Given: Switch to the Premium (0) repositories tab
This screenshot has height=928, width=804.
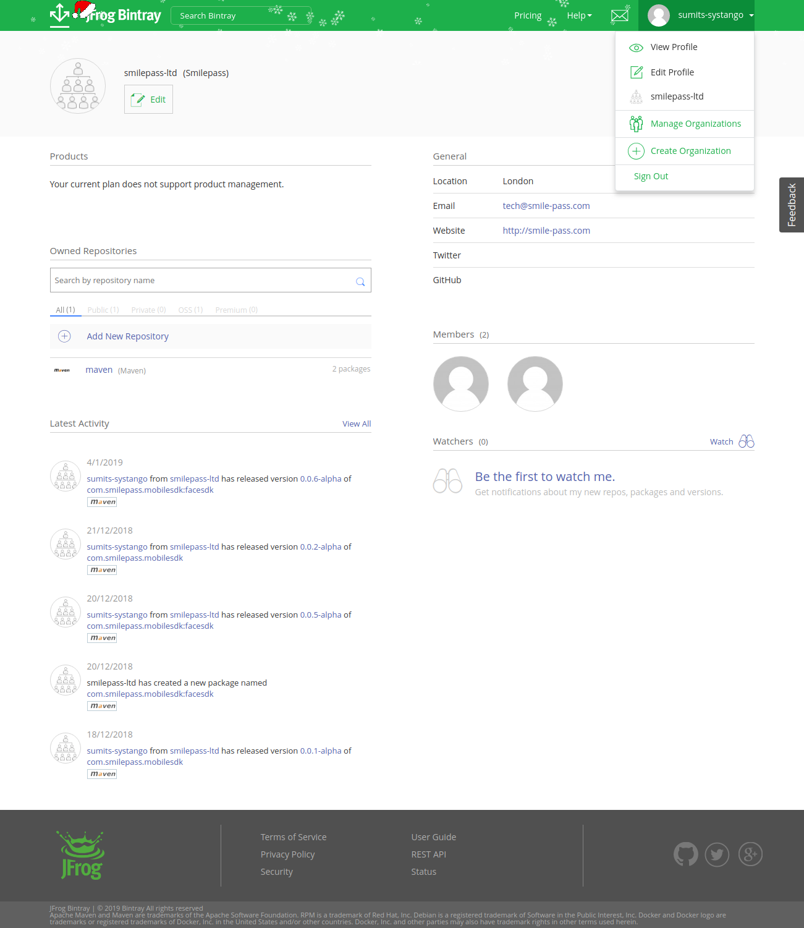Looking at the screenshot, I should pyautogui.click(x=237, y=310).
